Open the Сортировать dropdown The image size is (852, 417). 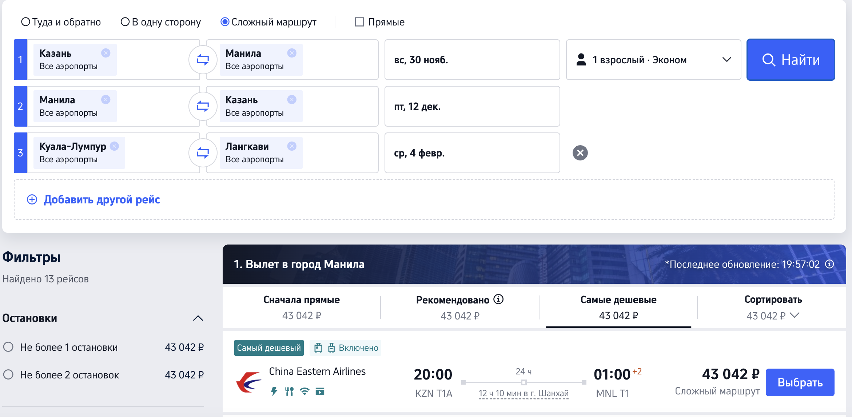tap(773, 307)
